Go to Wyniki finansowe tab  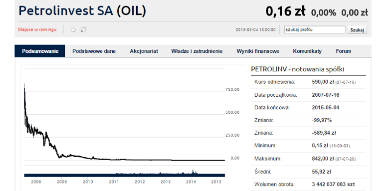point(258,51)
